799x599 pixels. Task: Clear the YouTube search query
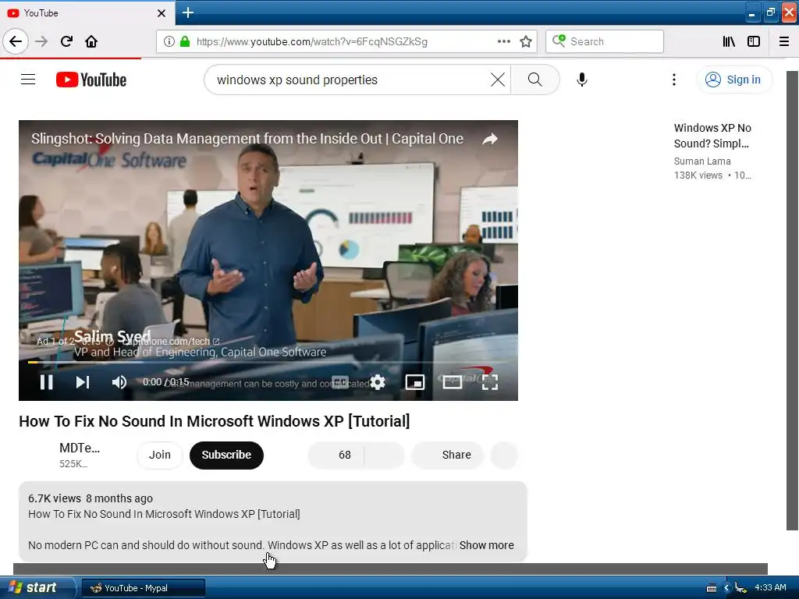click(498, 80)
